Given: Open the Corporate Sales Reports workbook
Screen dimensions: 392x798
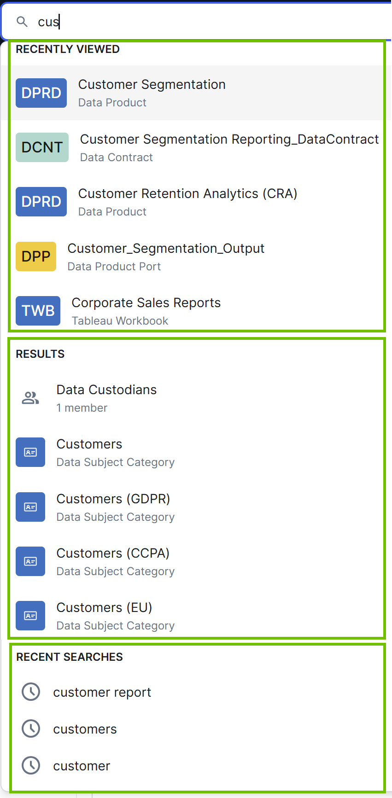Looking at the screenshot, I should pos(146,303).
